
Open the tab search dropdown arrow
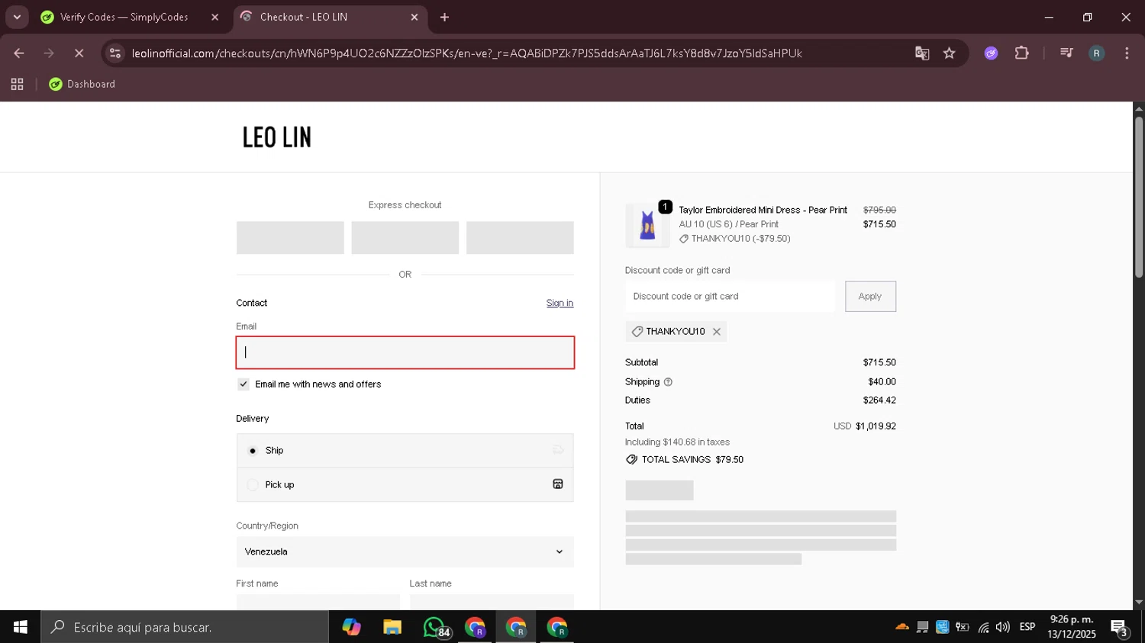click(x=17, y=17)
